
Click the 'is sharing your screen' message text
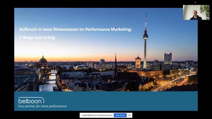[97, 115]
